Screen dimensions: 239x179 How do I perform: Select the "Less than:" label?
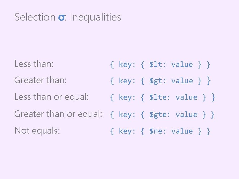pyautogui.click(x=34, y=64)
